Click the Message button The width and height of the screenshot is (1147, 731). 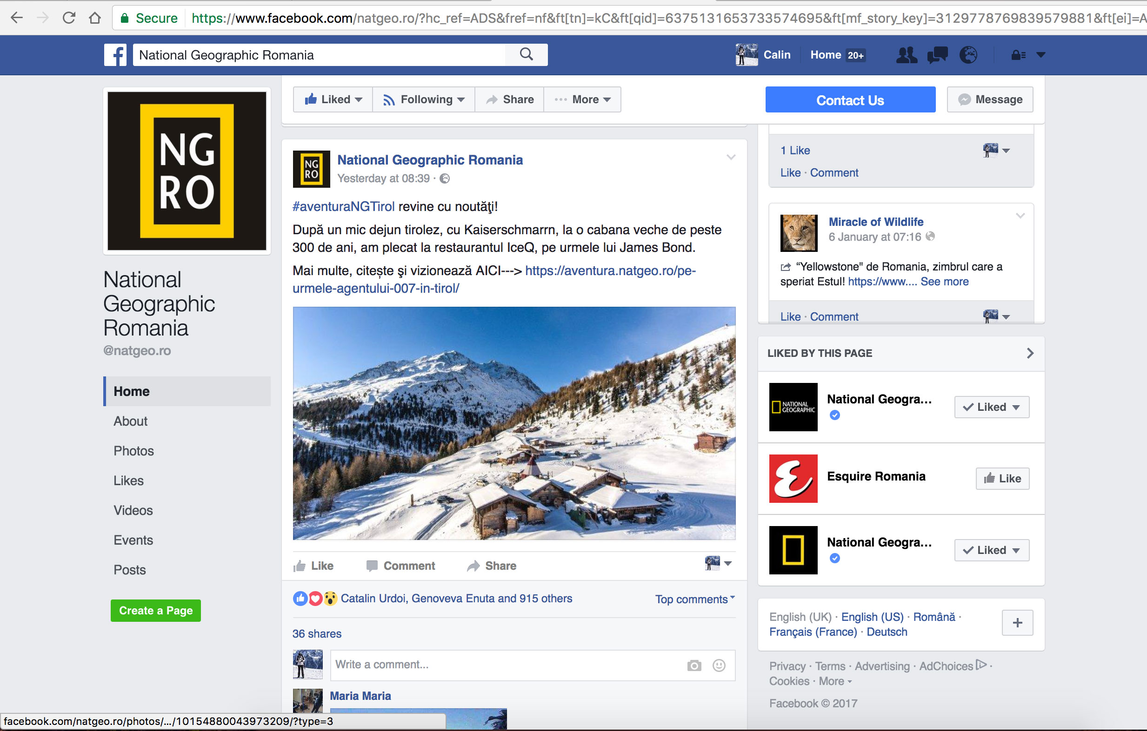click(x=990, y=99)
